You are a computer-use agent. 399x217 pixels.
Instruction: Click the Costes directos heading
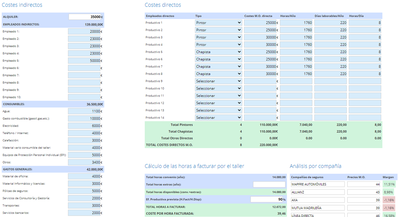coord(163,5)
